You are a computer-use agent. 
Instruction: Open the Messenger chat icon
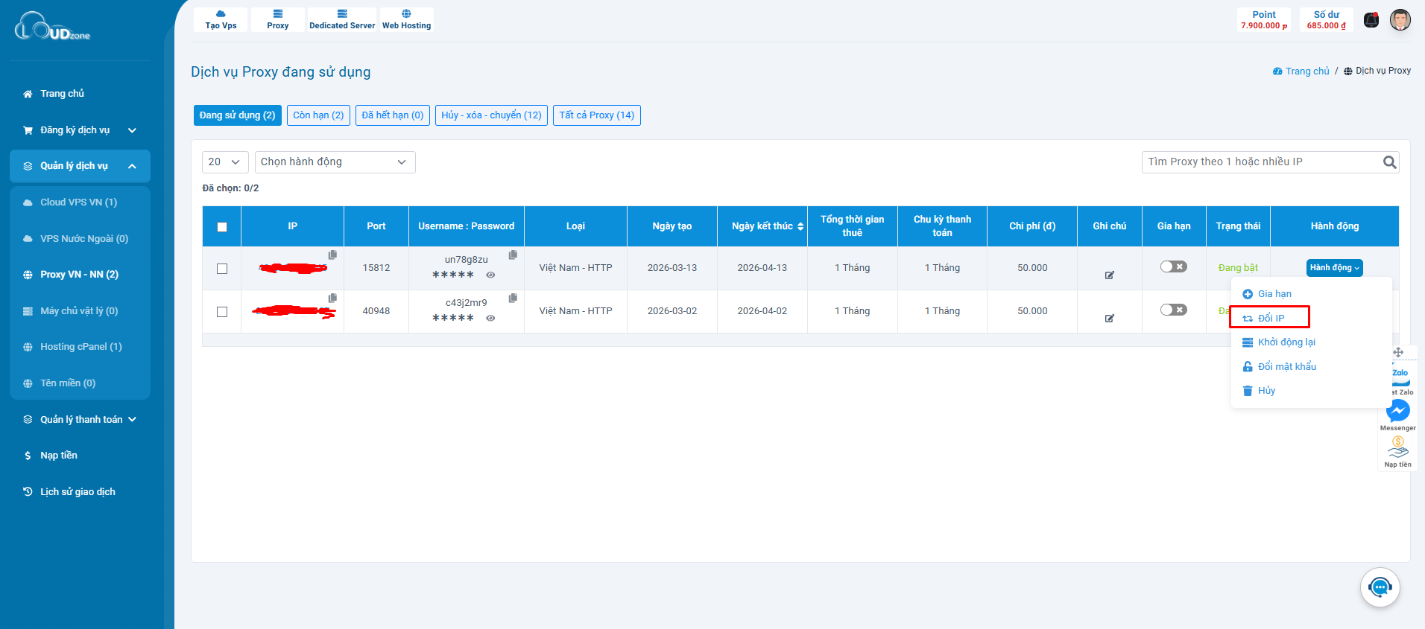(1397, 411)
